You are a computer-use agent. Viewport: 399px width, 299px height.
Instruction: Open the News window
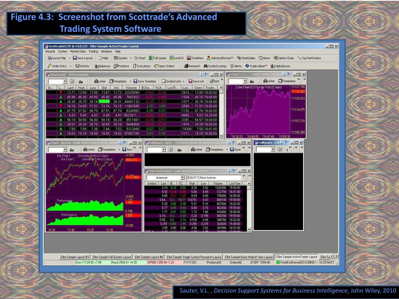(x=265, y=58)
